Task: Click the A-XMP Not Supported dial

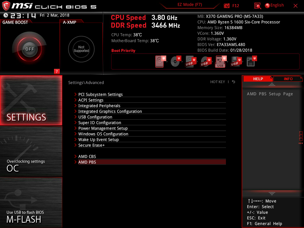Action: (x=81, y=49)
